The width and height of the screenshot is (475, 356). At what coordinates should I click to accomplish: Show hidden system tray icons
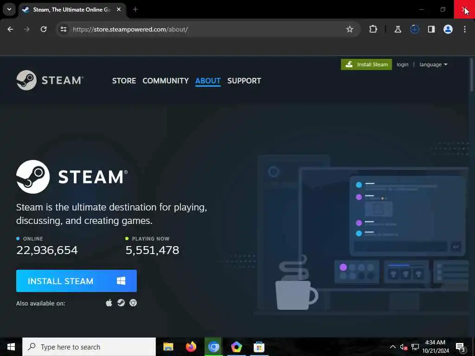pos(392,347)
